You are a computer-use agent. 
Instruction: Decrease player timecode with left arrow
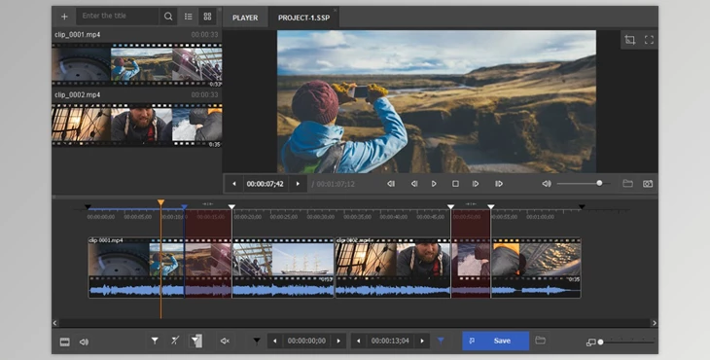234,184
